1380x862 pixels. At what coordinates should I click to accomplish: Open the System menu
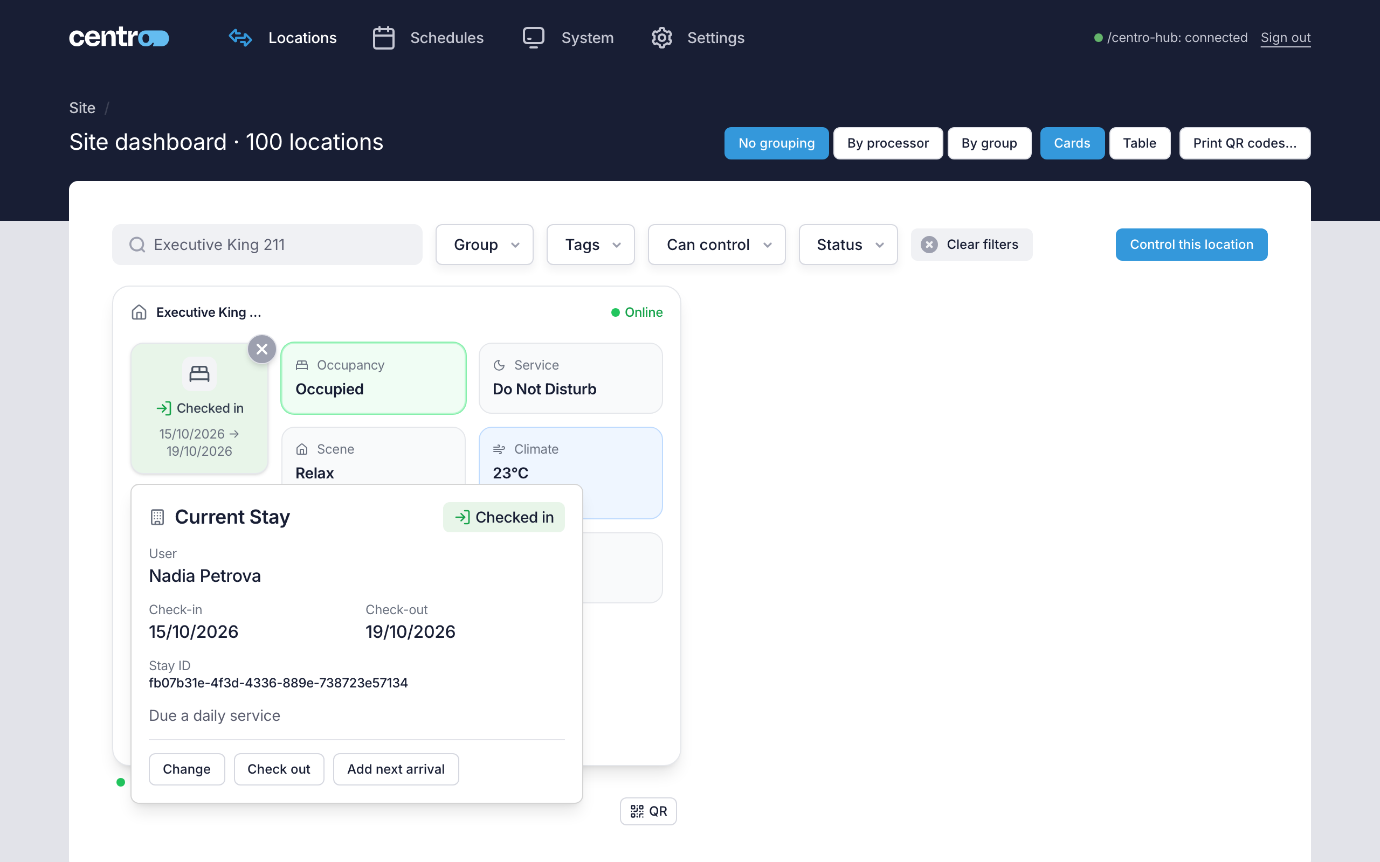(588, 38)
